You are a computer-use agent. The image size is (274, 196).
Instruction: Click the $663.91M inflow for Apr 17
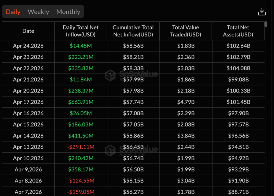pyautogui.click(x=80, y=102)
